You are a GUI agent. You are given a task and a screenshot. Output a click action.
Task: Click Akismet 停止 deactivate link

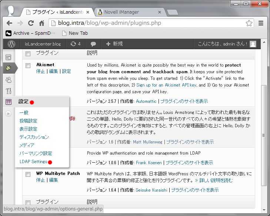(x=40, y=71)
